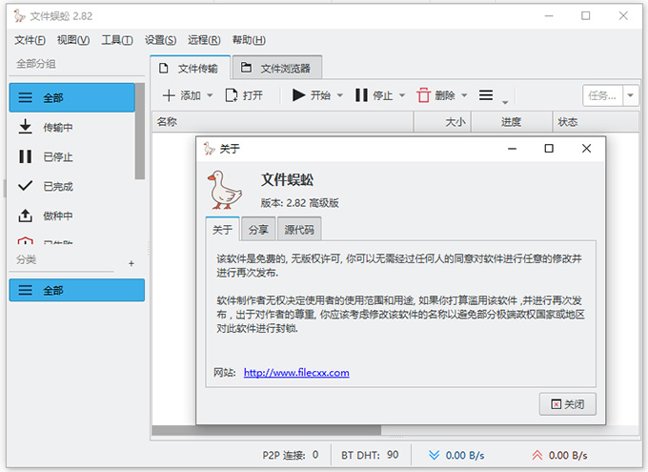Open the 视图(V) menu
The image size is (648, 472).
pyautogui.click(x=73, y=40)
